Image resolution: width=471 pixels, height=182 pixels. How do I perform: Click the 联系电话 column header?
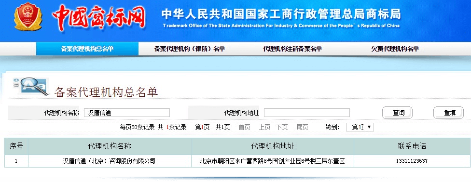[x=412, y=146]
